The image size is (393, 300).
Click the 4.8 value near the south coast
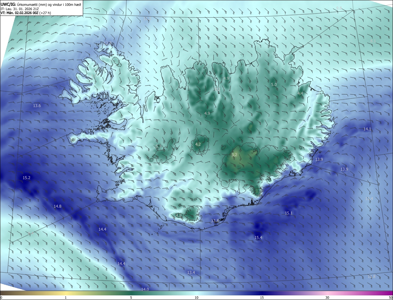(178, 215)
